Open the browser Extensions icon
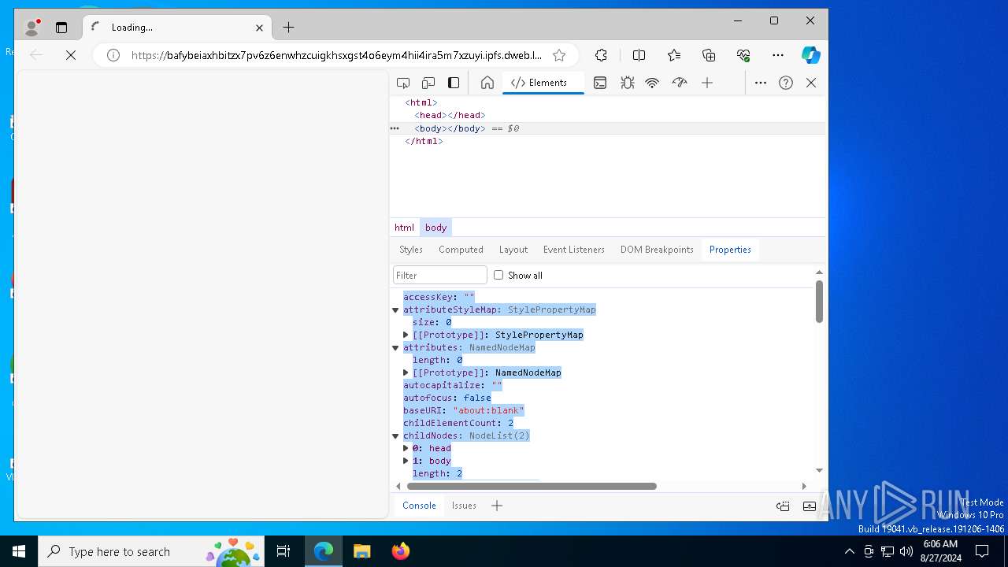This screenshot has width=1008, height=567. pyautogui.click(x=601, y=55)
